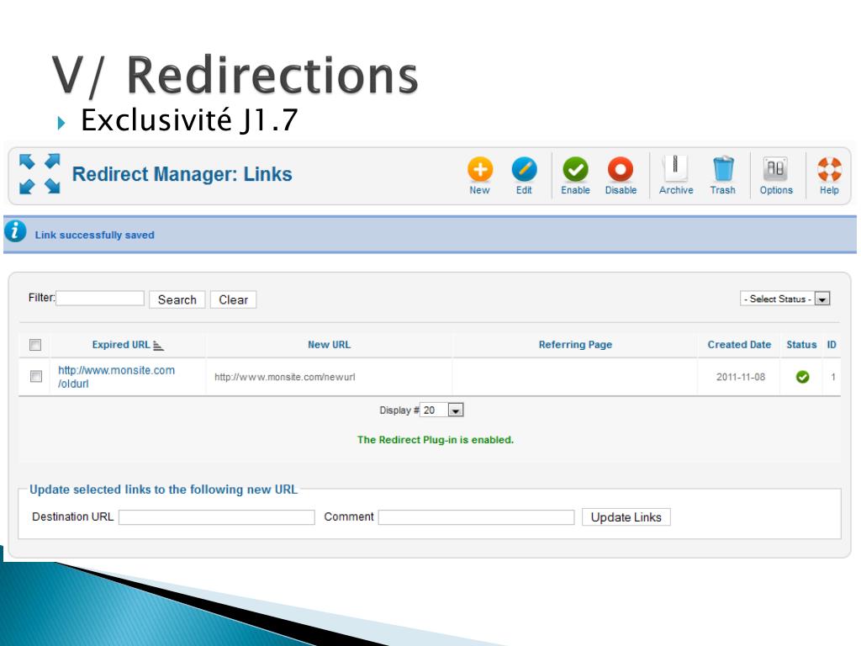
Task: Click the Redirect Manager arrows icon
Action: 40,173
